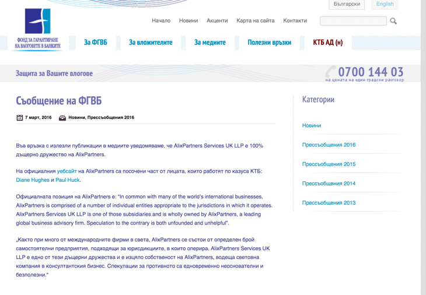Click the calendar icon beside 7 март, 2016
The image size is (426, 295).
coord(20,118)
